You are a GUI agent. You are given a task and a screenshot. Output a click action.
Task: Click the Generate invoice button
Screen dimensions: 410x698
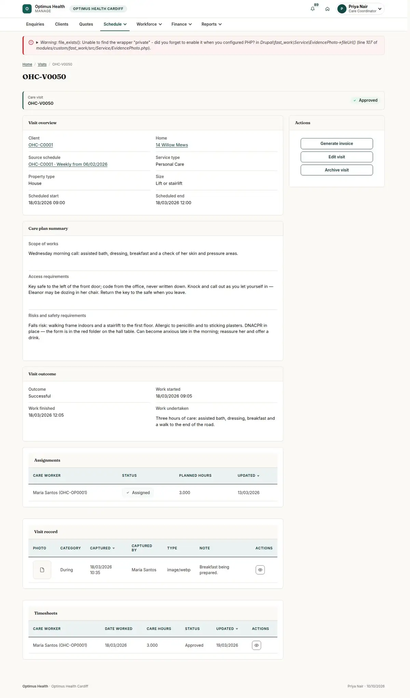pos(337,144)
